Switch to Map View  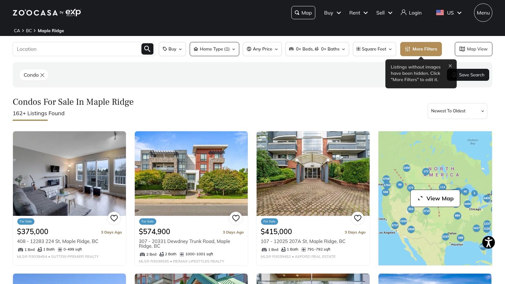[473, 49]
